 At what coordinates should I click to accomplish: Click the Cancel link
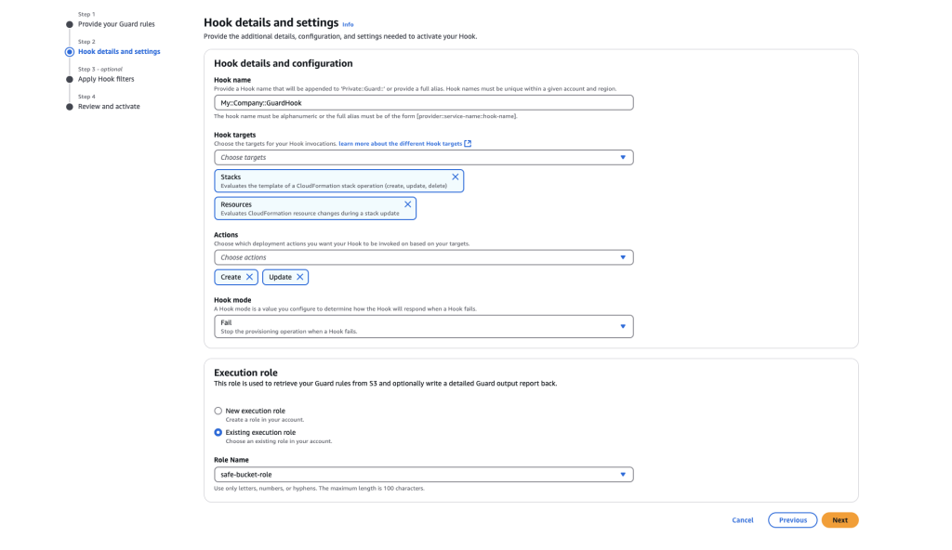pyautogui.click(x=743, y=519)
